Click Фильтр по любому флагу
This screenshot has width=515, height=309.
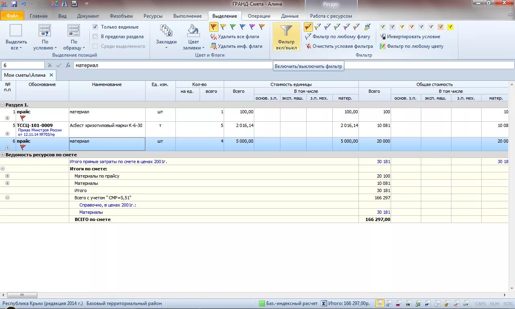[x=337, y=37]
